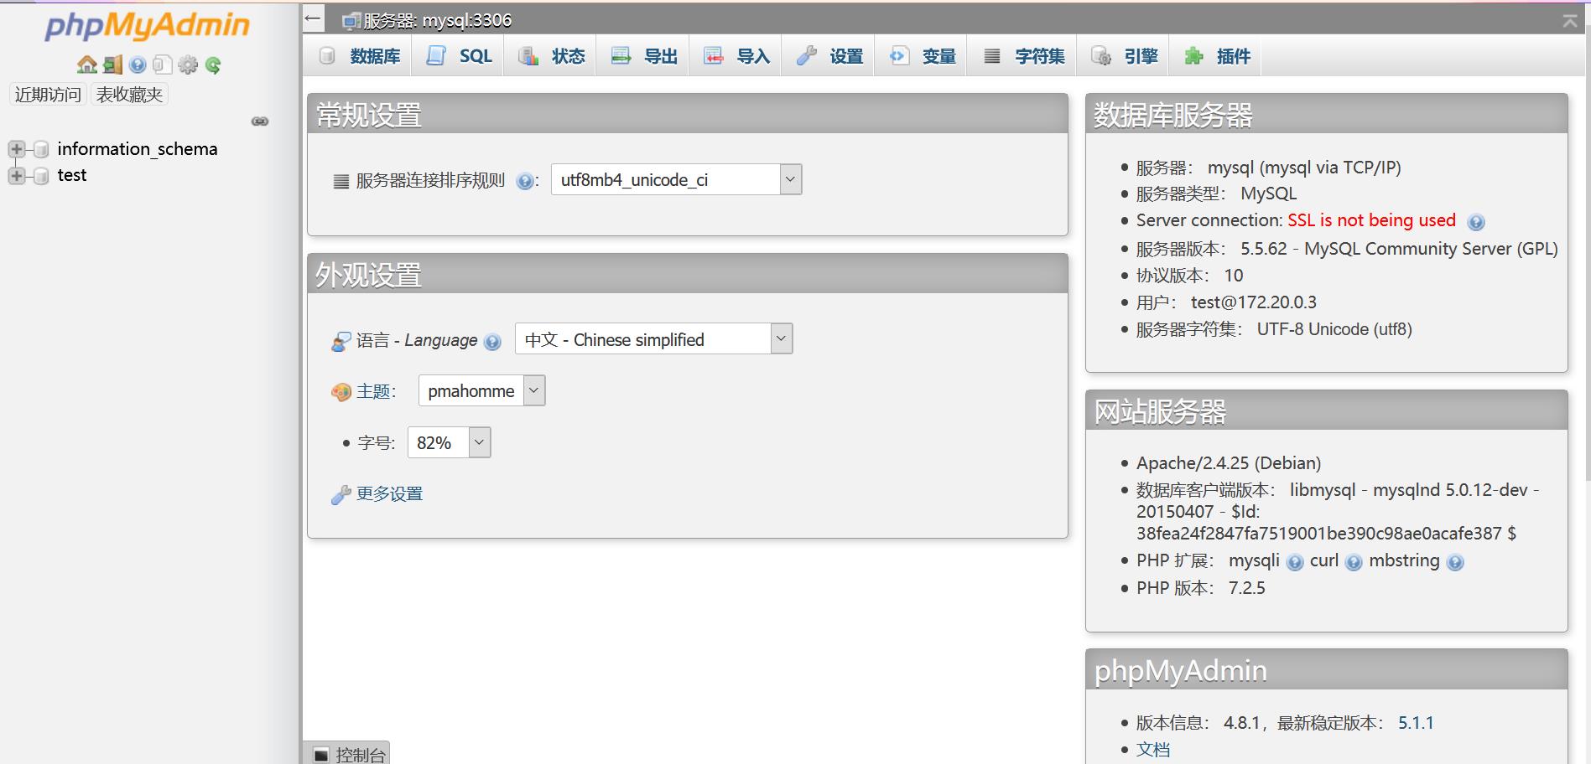Open the 导出 (Export) tab
The image size is (1591, 764).
[642, 56]
